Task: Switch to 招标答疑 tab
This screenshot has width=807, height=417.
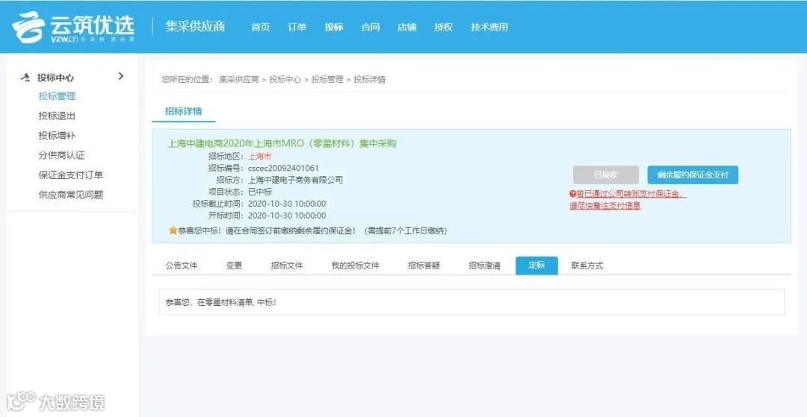Action: [x=424, y=266]
